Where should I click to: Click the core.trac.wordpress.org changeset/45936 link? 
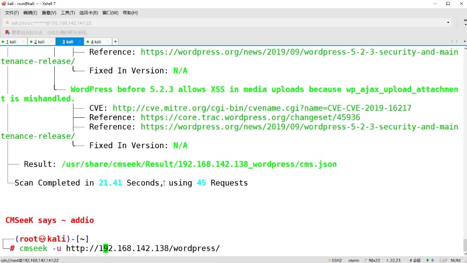(250, 117)
